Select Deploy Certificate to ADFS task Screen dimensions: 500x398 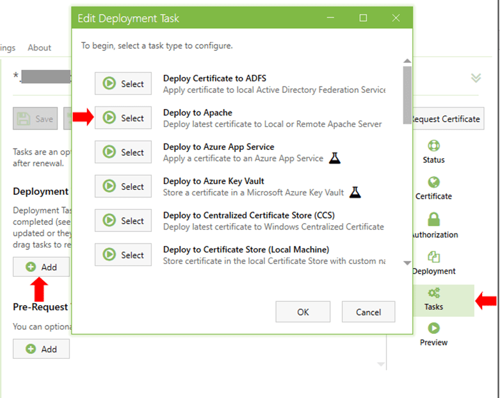pyautogui.click(x=124, y=84)
